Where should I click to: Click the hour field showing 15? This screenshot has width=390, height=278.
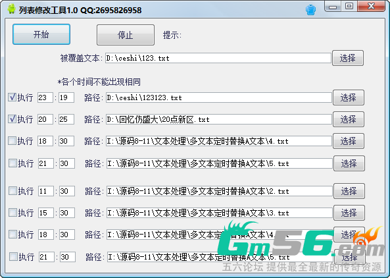click(x=46, y=213)
